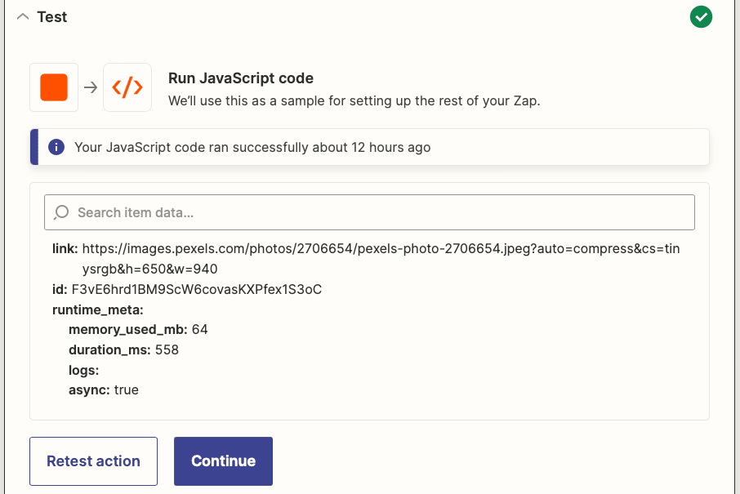This screenshot has height=494, width=740.
Task: Click the Run JavaScript code title
Action: pos(240,78)
